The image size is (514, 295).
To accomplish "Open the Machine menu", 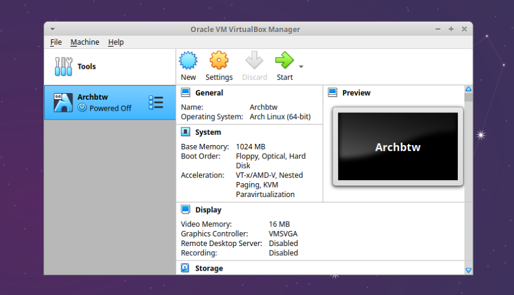I will (85, 42).
